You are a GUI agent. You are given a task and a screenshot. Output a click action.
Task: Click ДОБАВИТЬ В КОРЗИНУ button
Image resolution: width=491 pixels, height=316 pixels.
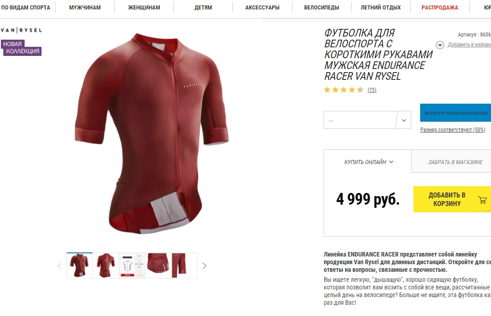point(452,199)
